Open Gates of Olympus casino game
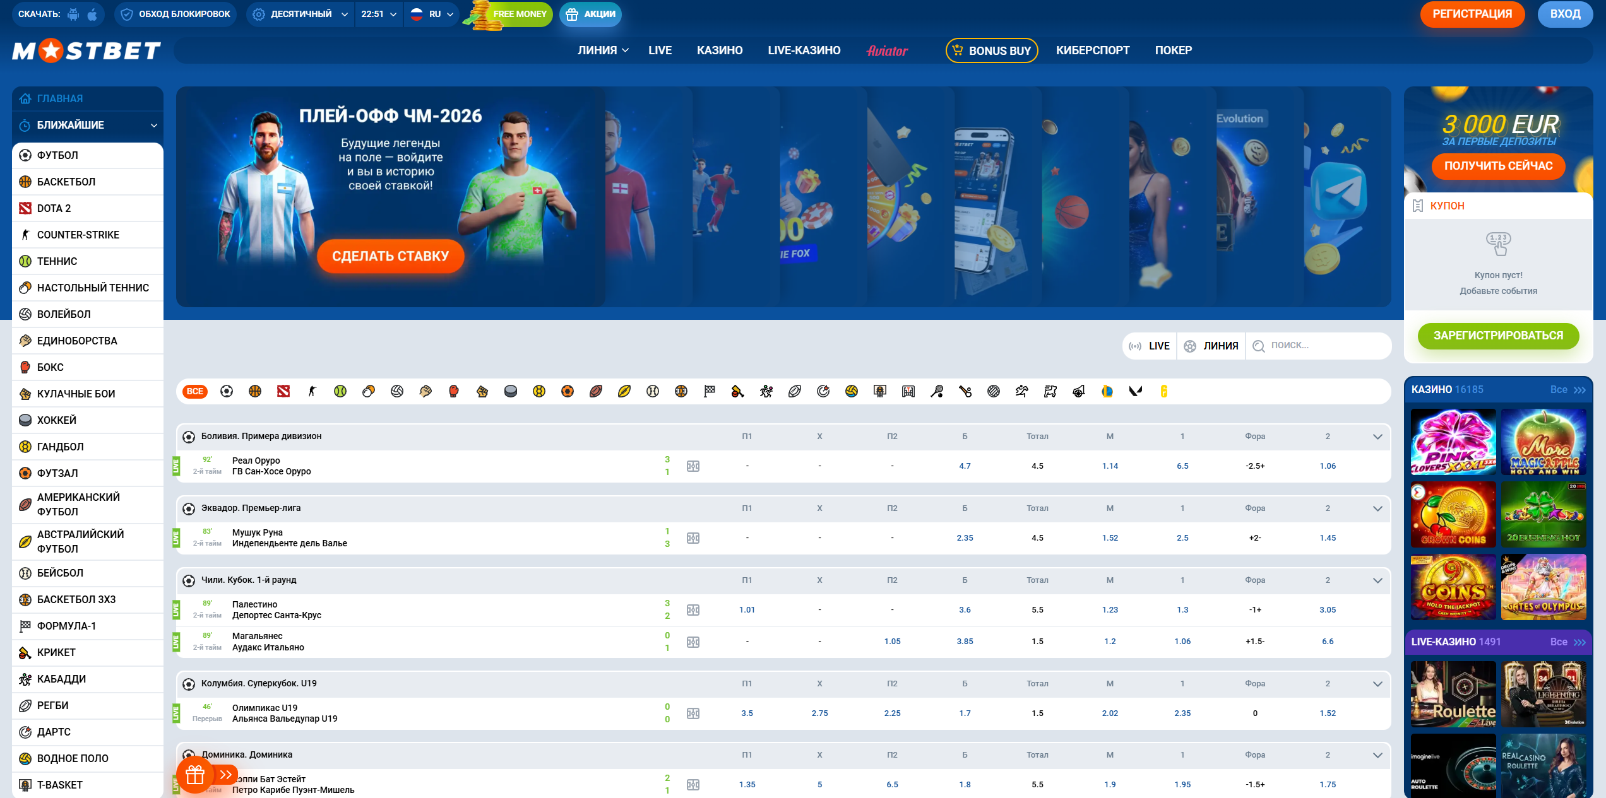Screen dimensions: 1606x798 pos(1544,587)
